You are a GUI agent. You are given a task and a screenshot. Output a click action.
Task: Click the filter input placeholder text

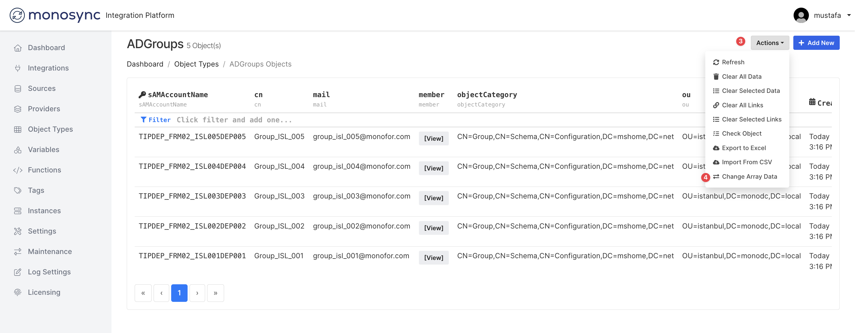[234, 120]
